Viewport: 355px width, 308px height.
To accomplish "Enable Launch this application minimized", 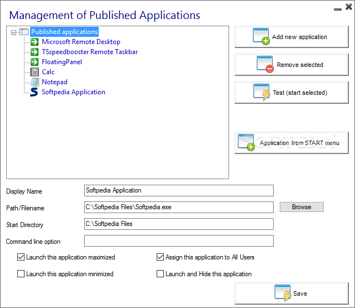I will 21,274.
